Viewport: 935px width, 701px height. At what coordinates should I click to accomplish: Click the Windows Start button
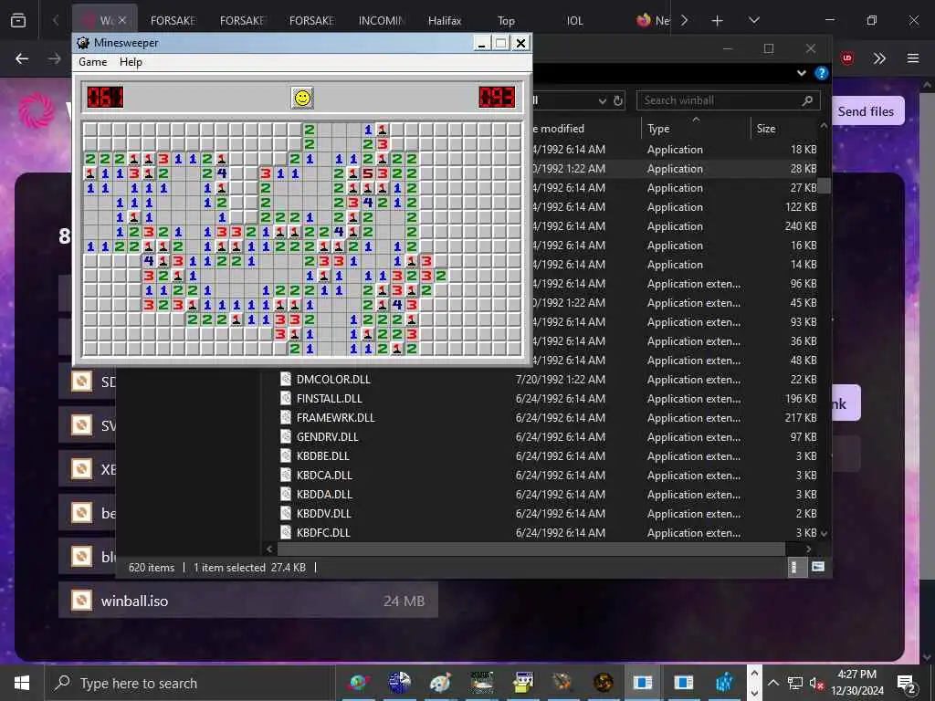[x=22, y=683]
